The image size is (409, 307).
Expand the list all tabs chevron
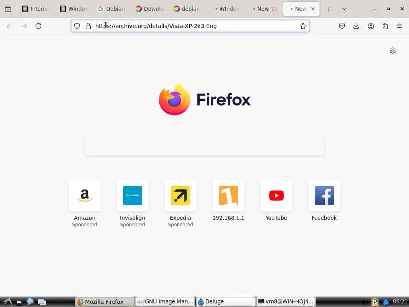tap(344, 9)
